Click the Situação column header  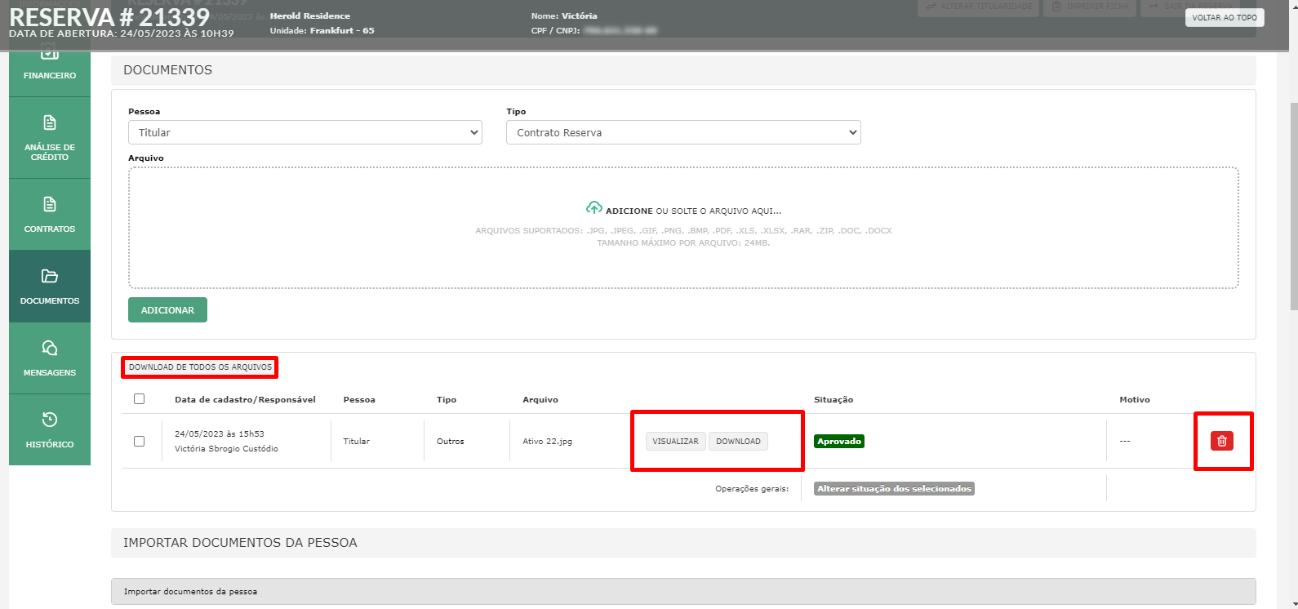[x=833, y=400]
